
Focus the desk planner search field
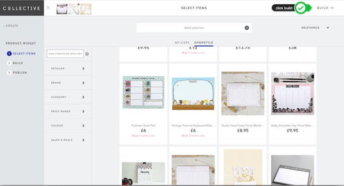pyautogui.click(x=194, y=28)
